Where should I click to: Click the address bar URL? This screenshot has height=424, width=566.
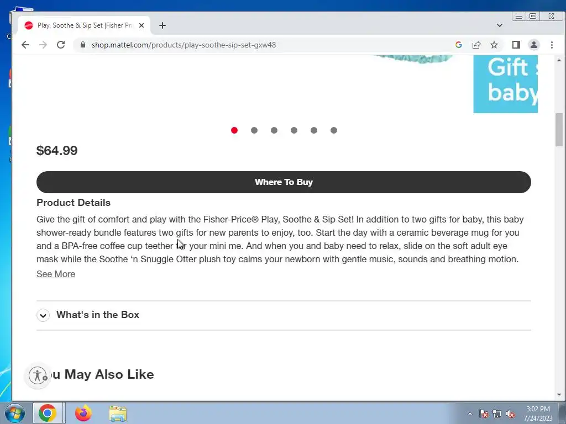pos(184,45)
